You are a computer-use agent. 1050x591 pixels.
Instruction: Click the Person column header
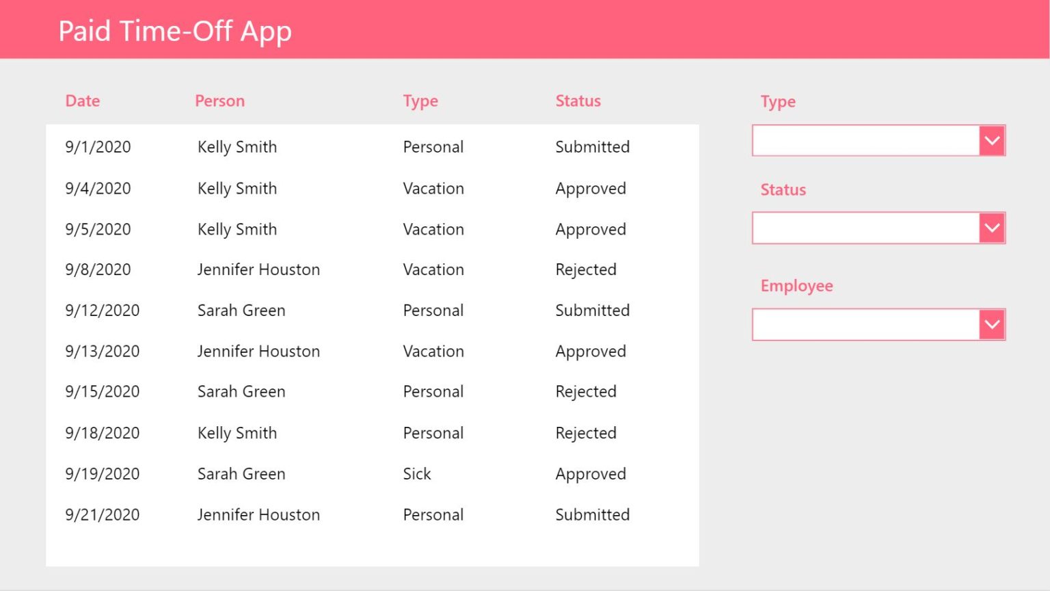click(220, 101)
